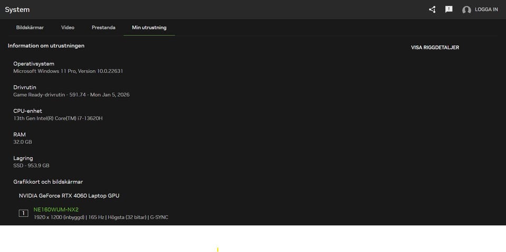Click the share icon in header
506x252 pixels.
coord(432,9)
